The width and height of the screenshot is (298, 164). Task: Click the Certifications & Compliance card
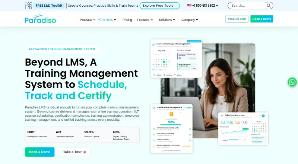tap(172, 129)
